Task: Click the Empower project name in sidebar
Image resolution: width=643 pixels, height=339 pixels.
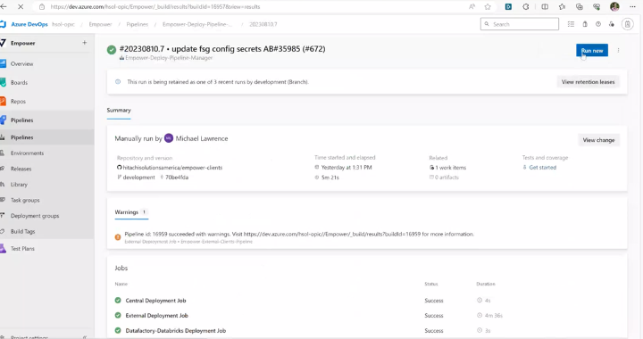Action: pos(23,43)
